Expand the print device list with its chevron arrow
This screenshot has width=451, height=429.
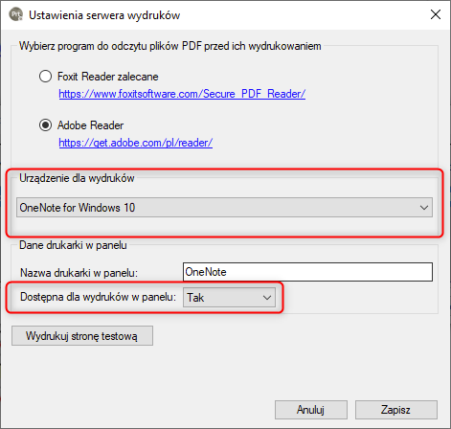424,208
